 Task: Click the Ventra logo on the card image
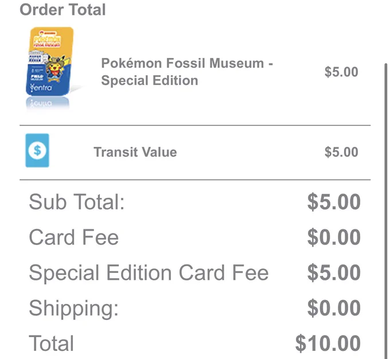tap(41, 87)
